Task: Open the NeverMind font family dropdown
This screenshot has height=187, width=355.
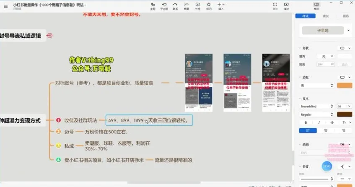Action: [x=316, y=106]
